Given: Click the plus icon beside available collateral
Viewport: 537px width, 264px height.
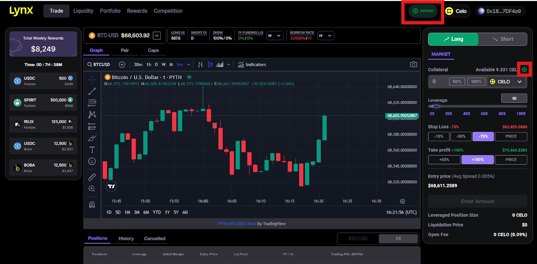Looking at the screenshot, I should tap(524, 69).
